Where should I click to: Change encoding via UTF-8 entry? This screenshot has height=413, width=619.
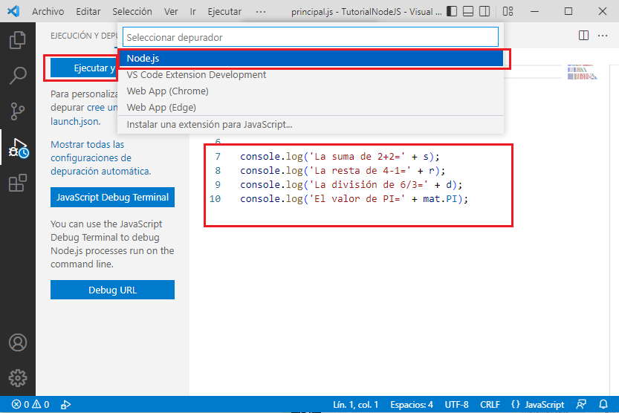coord(456,404)
